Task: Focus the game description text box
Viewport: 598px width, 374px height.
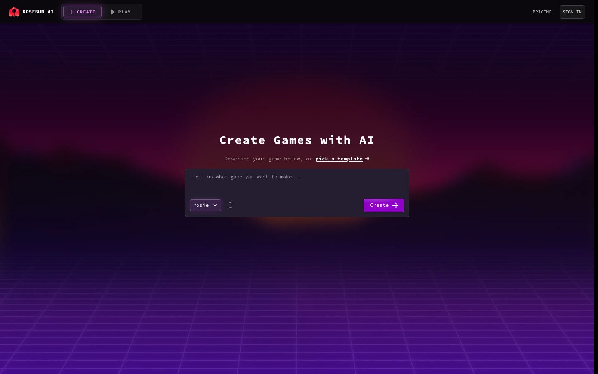Action: 297,182
